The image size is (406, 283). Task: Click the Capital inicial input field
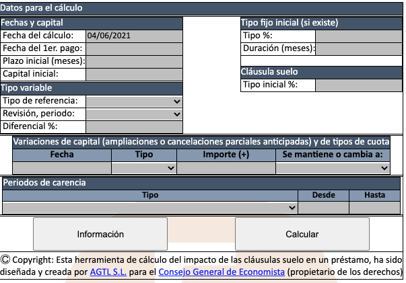(134, 74)
